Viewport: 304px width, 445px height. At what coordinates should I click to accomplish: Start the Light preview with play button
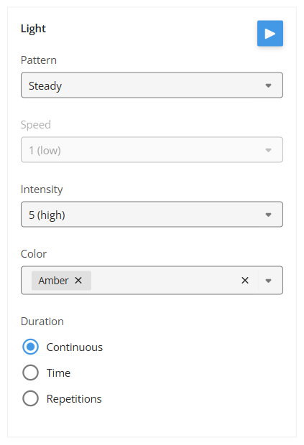(x=270, y=33)
